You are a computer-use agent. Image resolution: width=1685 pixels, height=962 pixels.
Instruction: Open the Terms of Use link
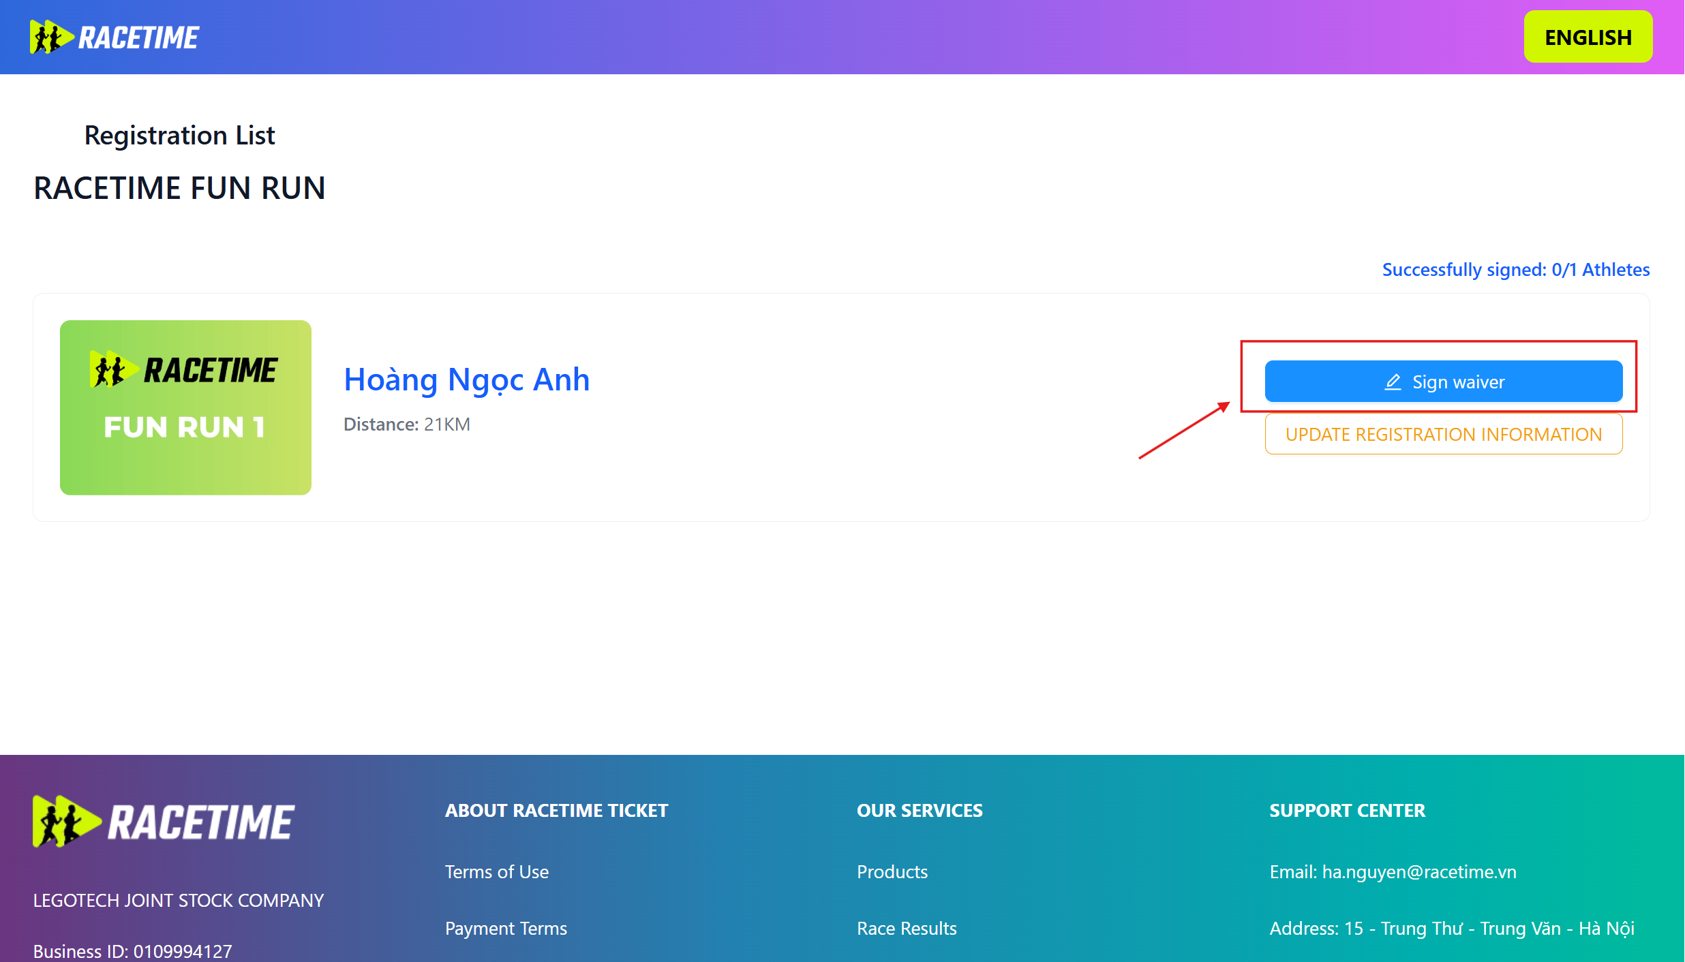pos(497,872)
